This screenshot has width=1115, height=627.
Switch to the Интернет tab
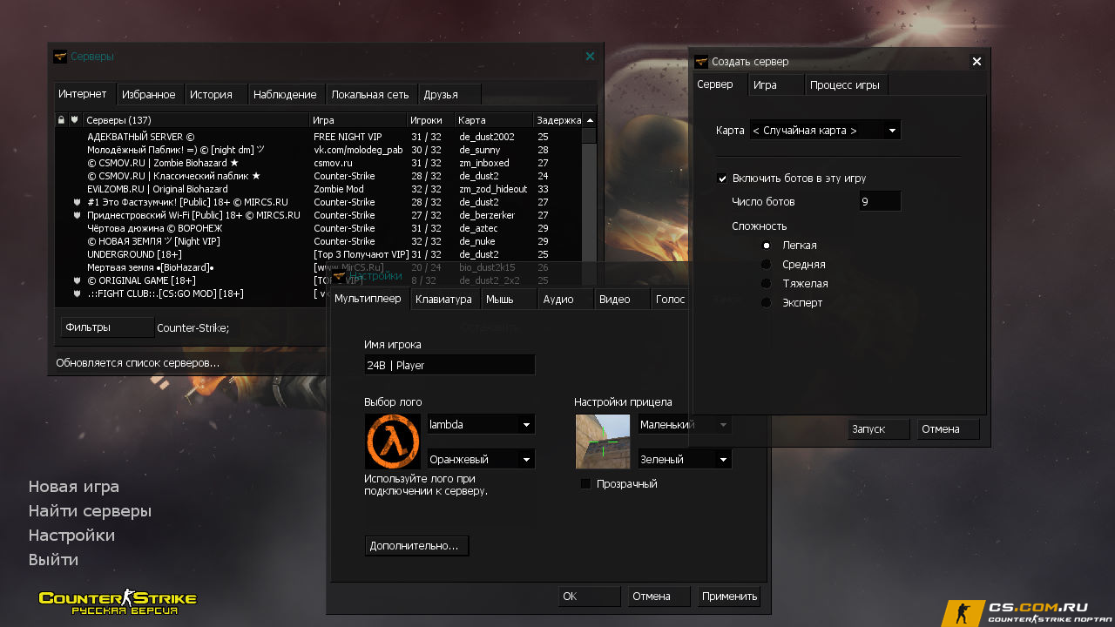point(83,94)
